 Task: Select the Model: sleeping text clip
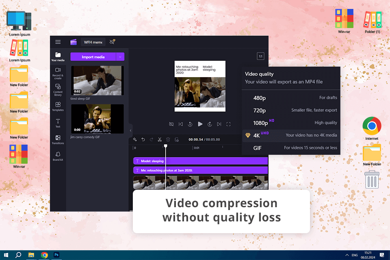[x=200, y=161]
